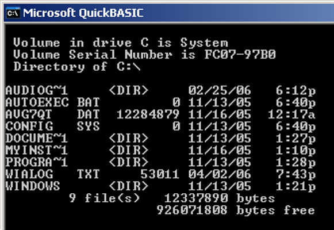334x230 pixels.
Task: Click DAT extension of AVG7QT
Action: [x=89, y=114]
